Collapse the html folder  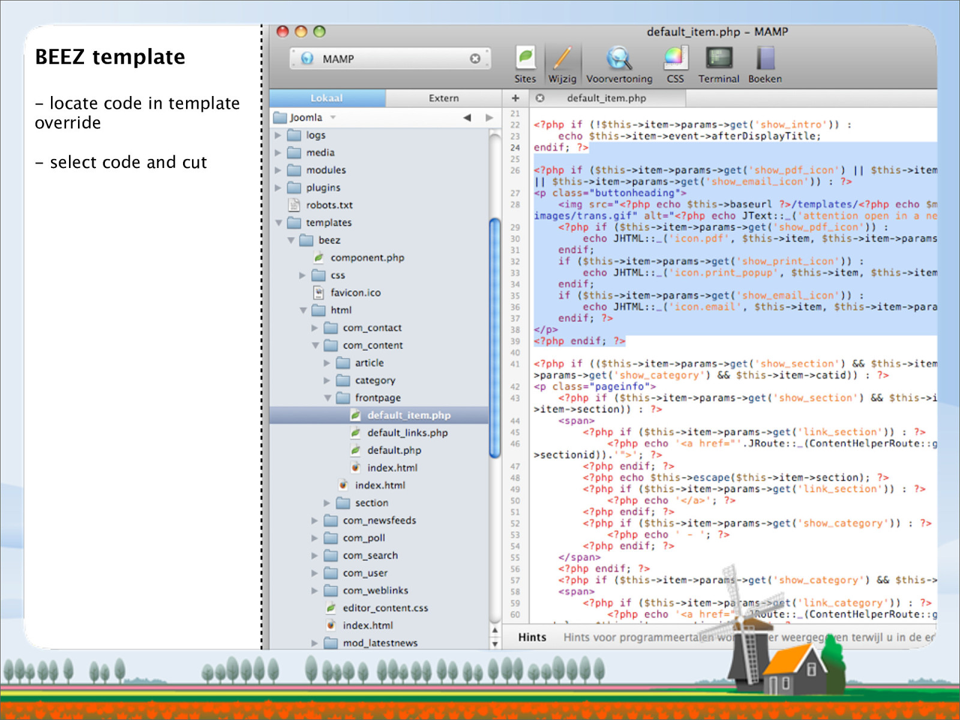coord(303,310)
